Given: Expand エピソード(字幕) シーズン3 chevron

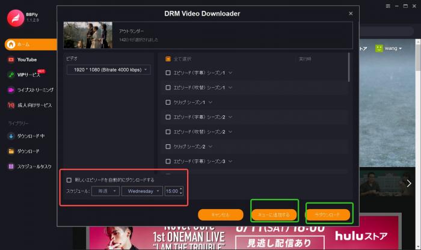Looking at the screenshot, I should [x=230, y=161].
